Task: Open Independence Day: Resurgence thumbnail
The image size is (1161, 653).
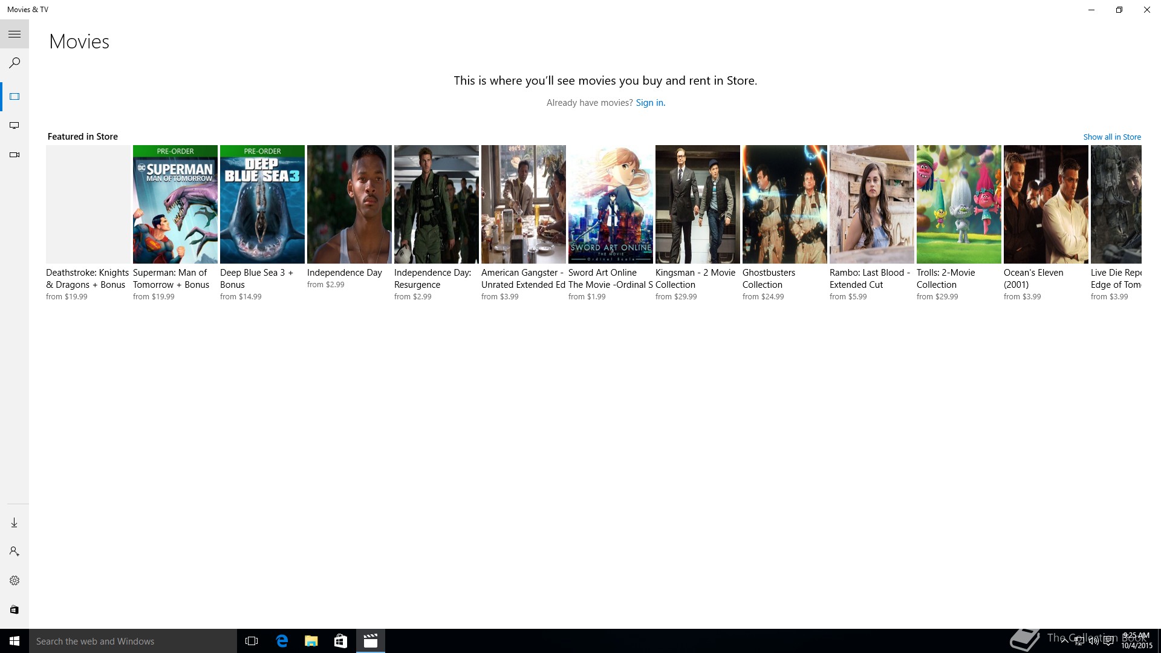Action: 437,204
